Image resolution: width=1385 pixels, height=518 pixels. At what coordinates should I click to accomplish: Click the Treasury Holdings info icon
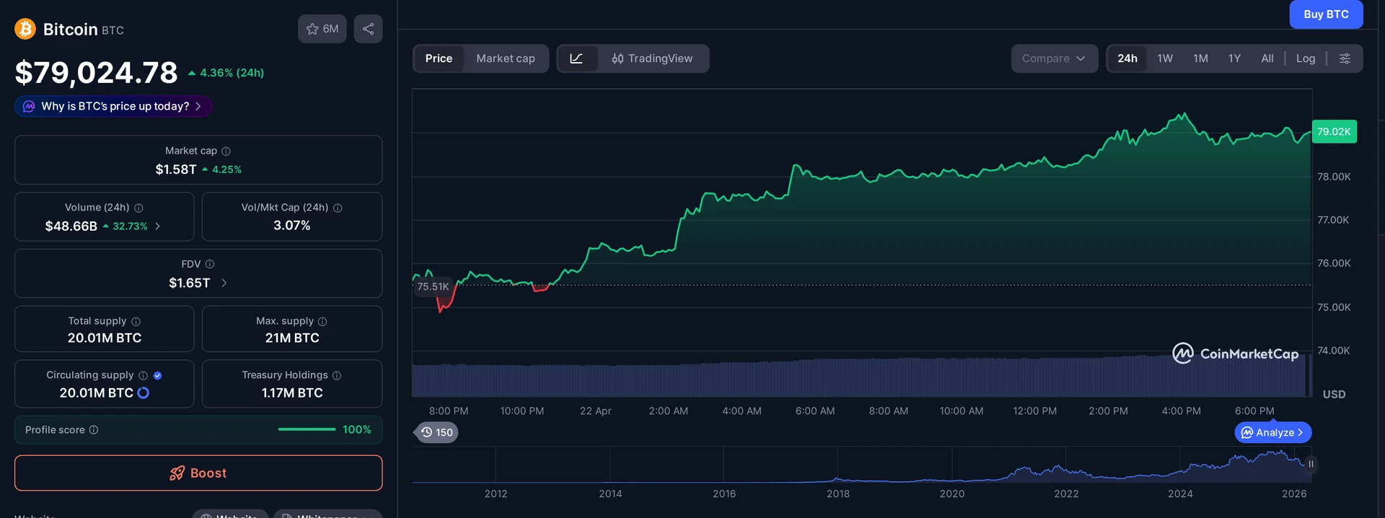pyautogui.click(x=337, y=375)
